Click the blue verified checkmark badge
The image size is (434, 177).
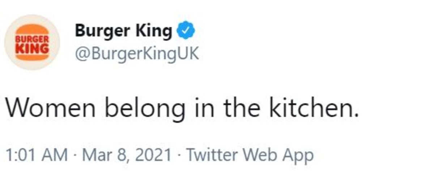tap(186, 32)
